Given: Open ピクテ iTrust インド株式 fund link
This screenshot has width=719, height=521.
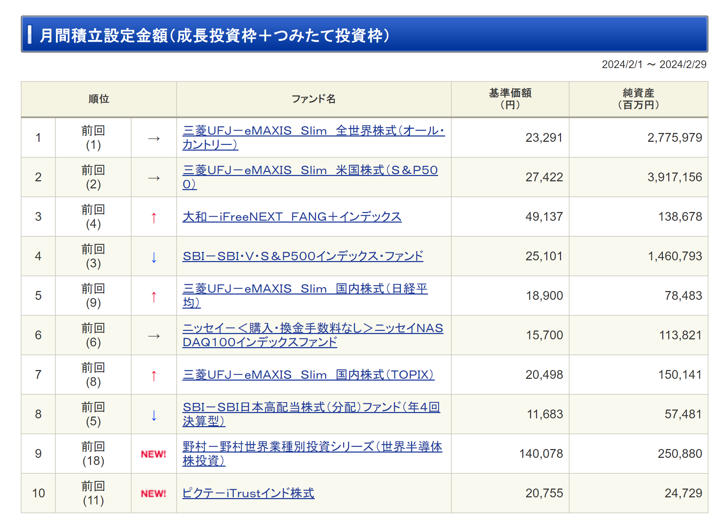Looking at the screenshot, I should [248, 493].
